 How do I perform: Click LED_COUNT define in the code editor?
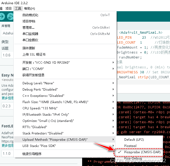[x=126, y=43]
